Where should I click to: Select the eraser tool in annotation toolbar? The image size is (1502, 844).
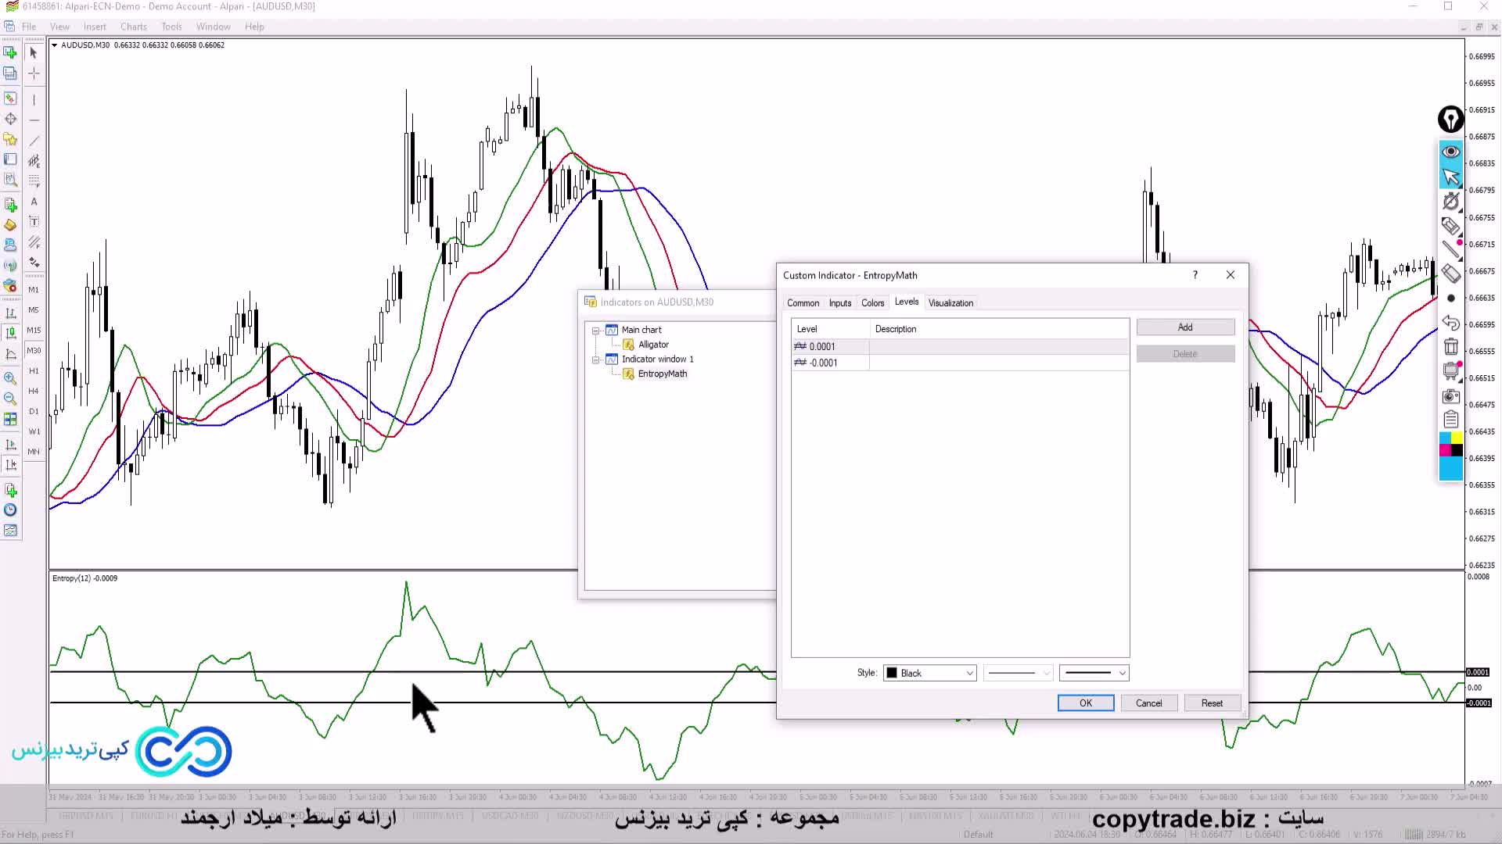pyautogui.click(x=1450, y=274)
